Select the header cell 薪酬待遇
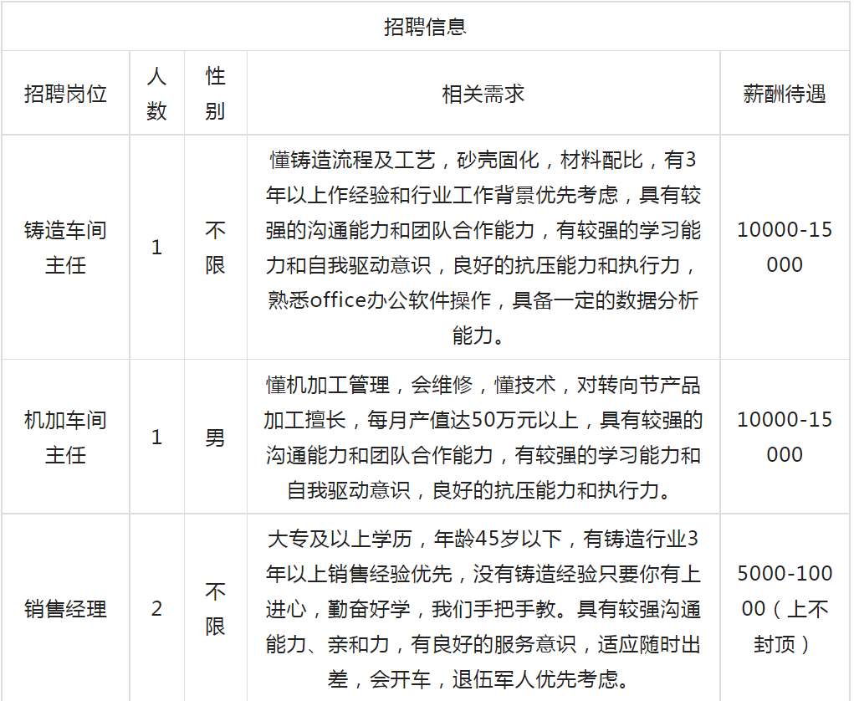Viewport: 854px width, 701px height. (785, 94)
